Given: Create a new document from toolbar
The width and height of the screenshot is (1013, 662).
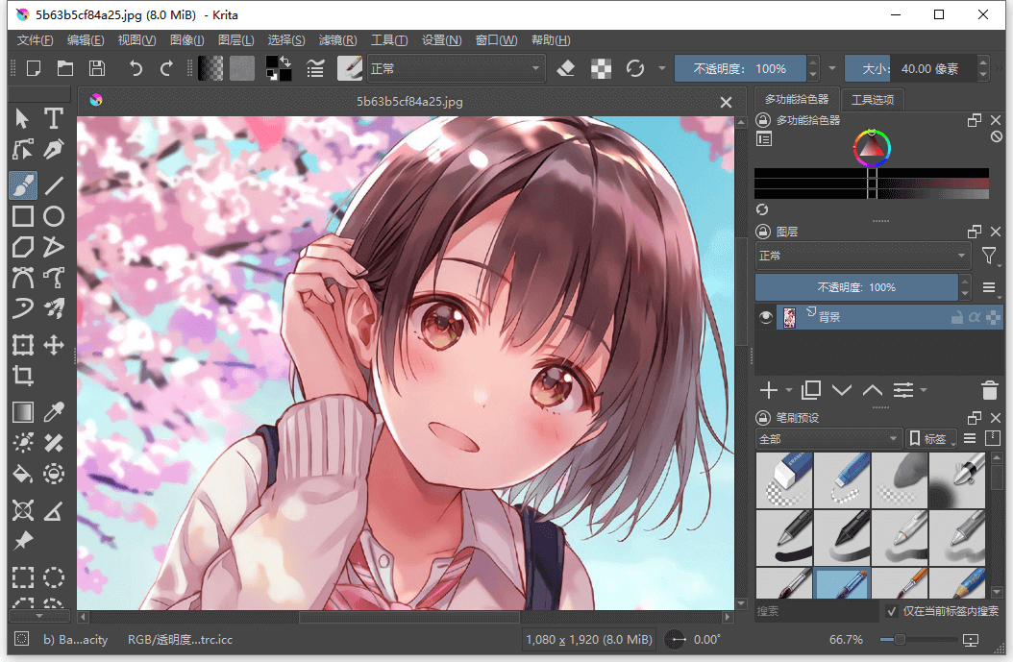Looking at the screenshot, I should point(34,68).
